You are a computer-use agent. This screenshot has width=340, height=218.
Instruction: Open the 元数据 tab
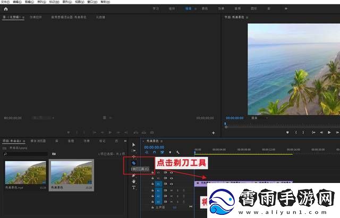(x=100, y=17)
